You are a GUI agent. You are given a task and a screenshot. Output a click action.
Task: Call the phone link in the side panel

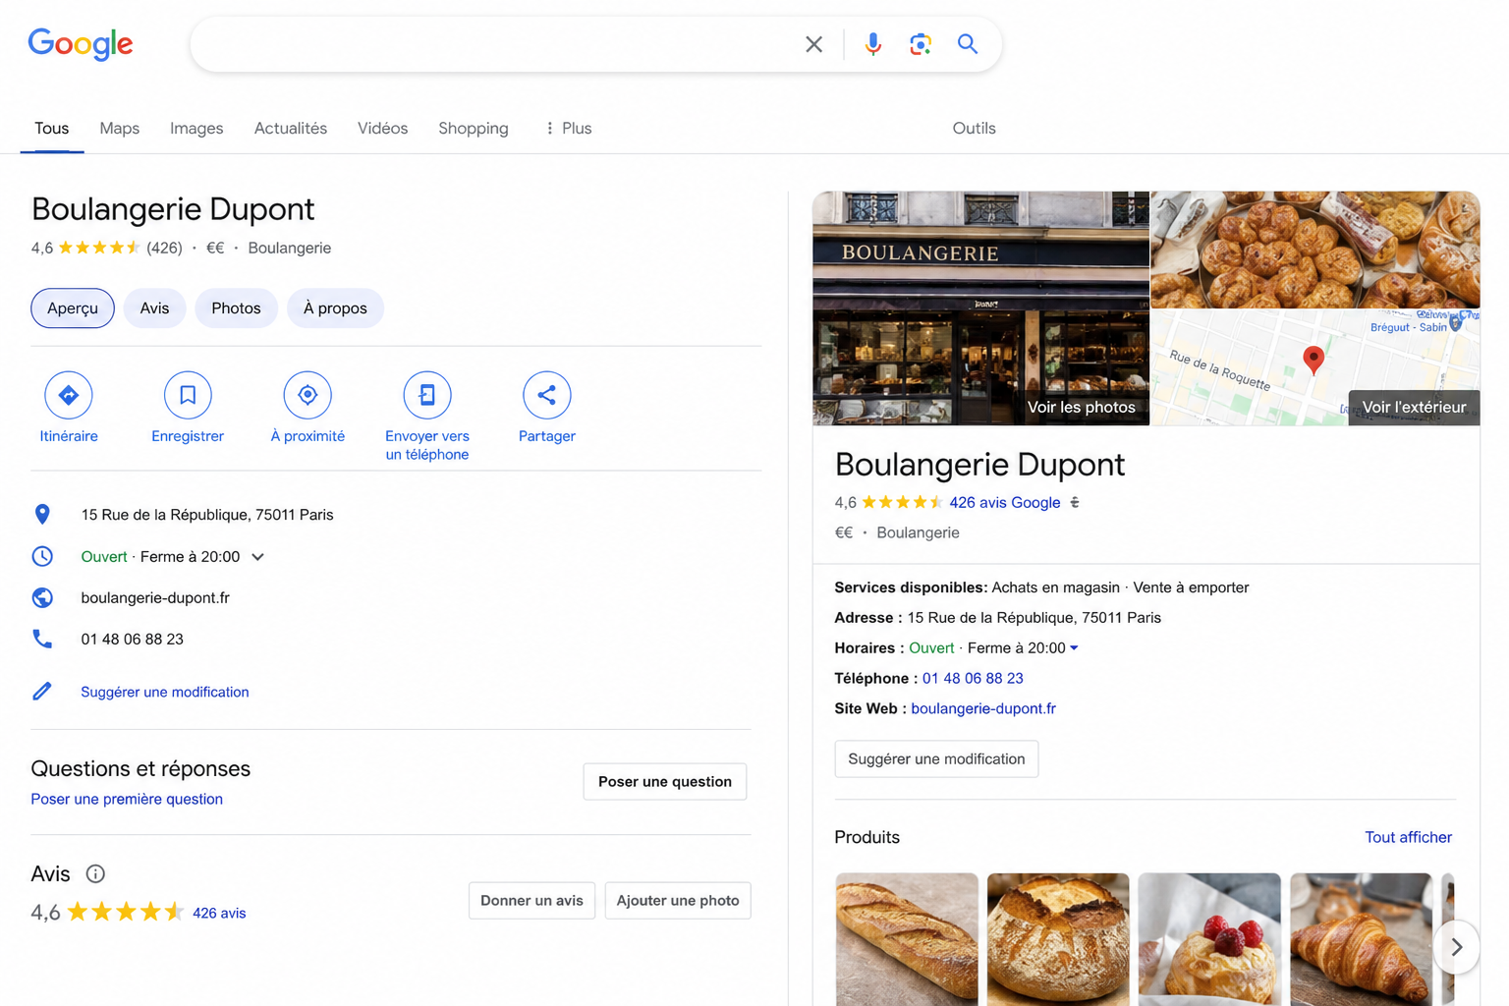973,678
